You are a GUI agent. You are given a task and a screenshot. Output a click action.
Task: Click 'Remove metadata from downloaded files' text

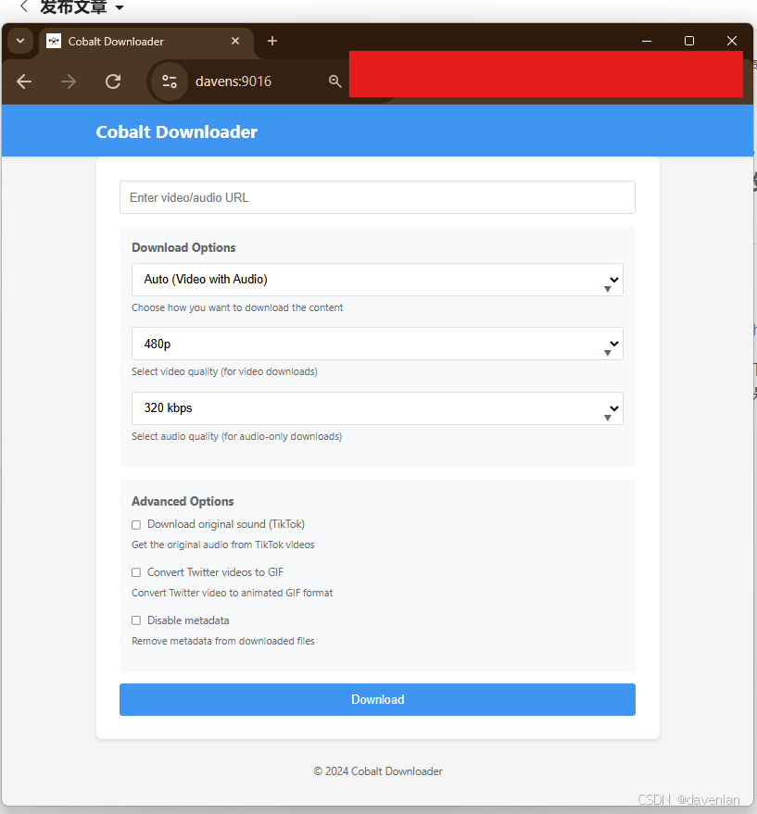tap(223, 641)
